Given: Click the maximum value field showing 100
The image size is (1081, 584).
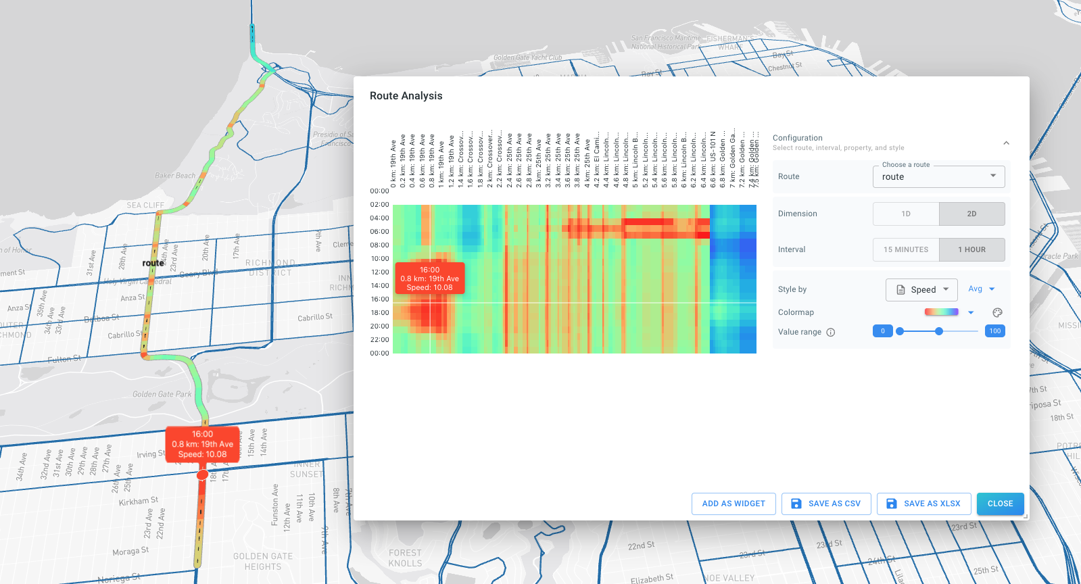Looking at the screenshot, I should pos(994,331).
